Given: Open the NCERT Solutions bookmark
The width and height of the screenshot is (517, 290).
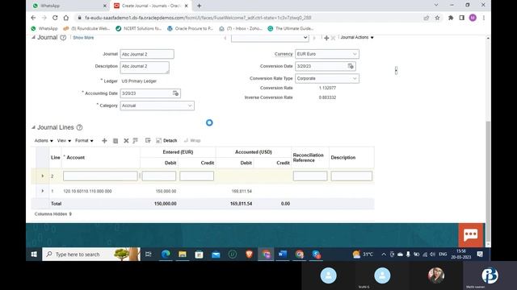Looking at the screenshot, I should 138,29.
